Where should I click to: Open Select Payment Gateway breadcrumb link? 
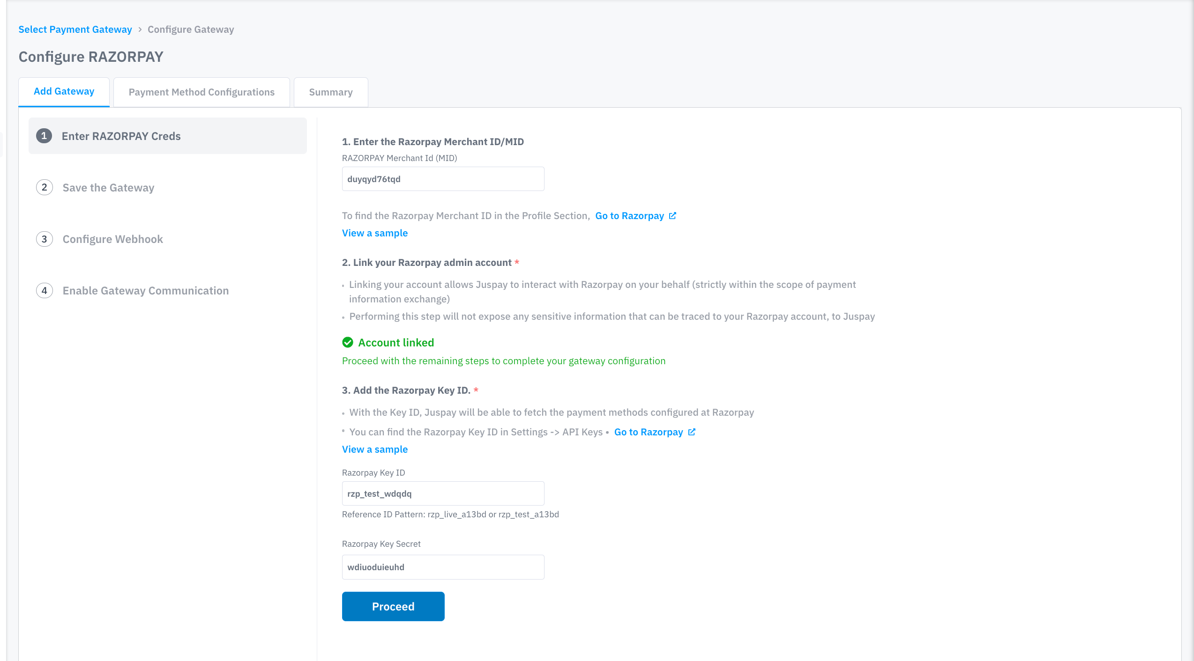tap(75, 29)
